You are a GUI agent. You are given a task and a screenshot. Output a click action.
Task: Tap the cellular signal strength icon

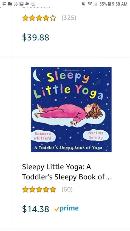point(96,4)
